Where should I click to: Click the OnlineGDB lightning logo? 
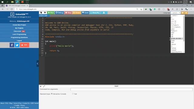click(x=12, y=14)
